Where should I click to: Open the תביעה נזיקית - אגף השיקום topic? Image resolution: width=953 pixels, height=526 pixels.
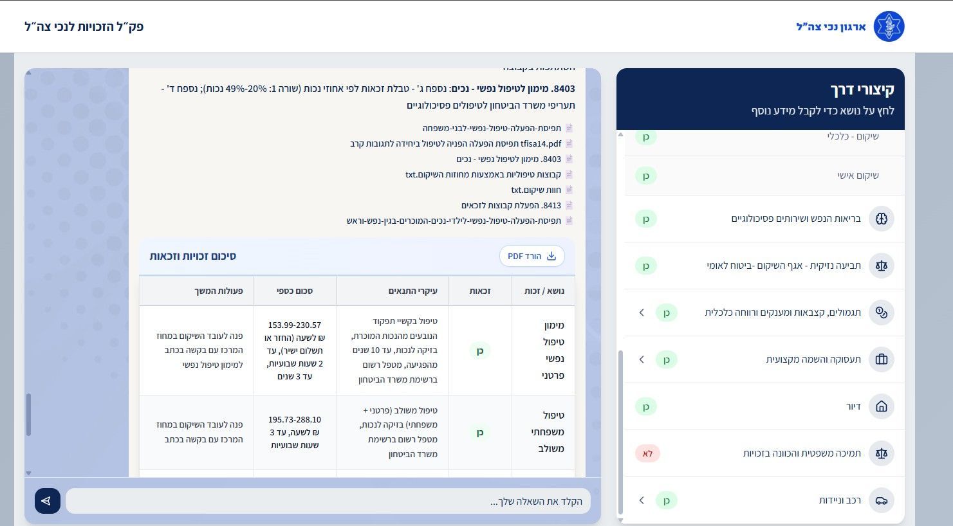(x=764, y=266)
